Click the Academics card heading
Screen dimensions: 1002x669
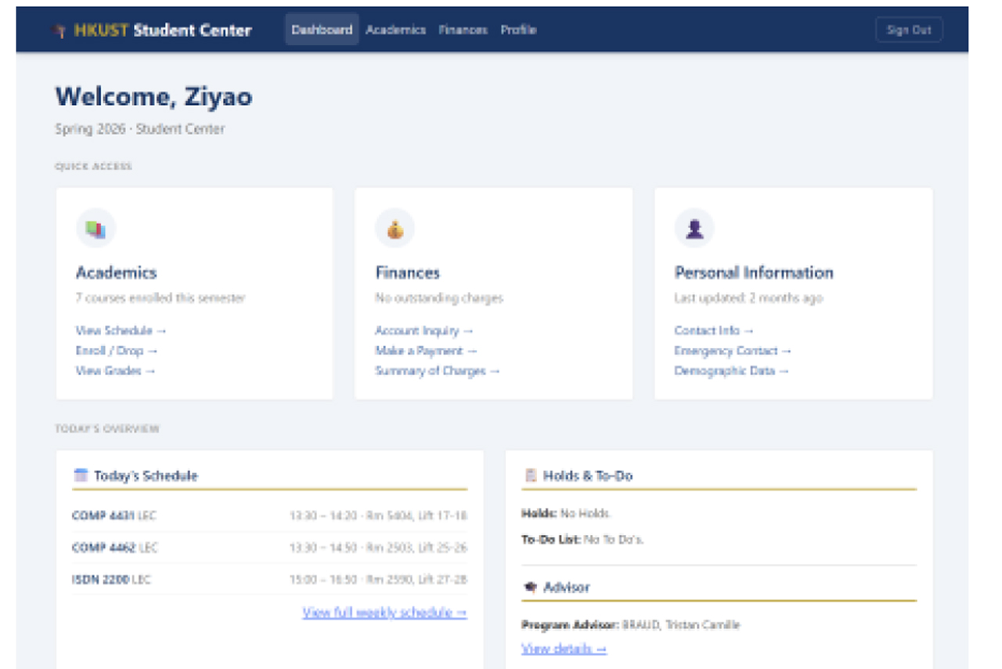(x=117, y=273)
